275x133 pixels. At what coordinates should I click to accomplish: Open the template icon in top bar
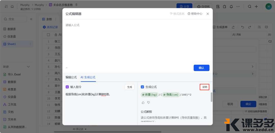click(x=218, y=6)
